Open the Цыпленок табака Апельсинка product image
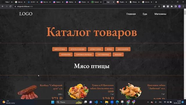 78,91
